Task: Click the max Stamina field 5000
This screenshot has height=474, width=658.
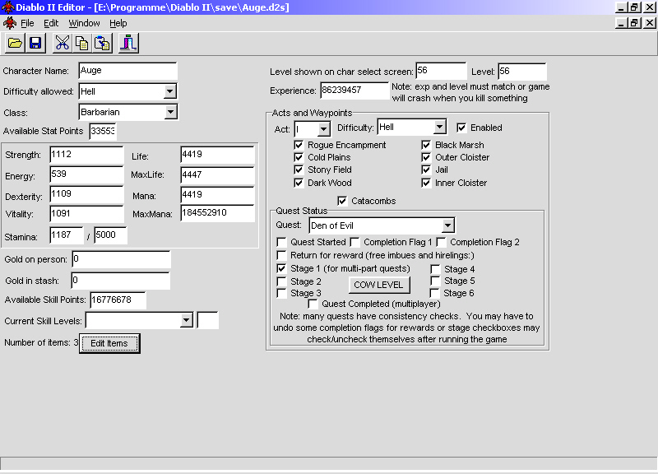Action: (x=110, y=235)
